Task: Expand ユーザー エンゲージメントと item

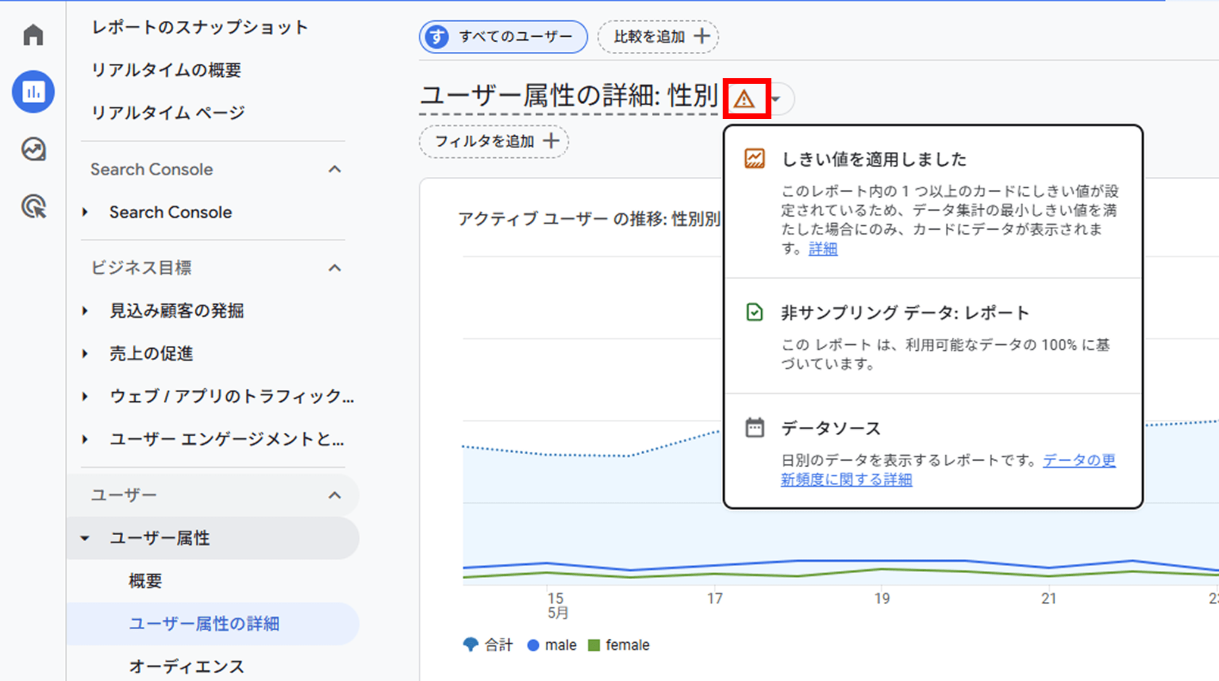Action: (85, 439)
